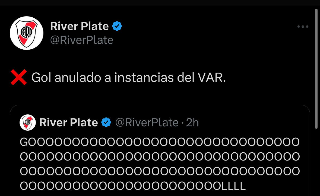Click the word VAR in the tweet
320x196 pixels.
(212, 78)
